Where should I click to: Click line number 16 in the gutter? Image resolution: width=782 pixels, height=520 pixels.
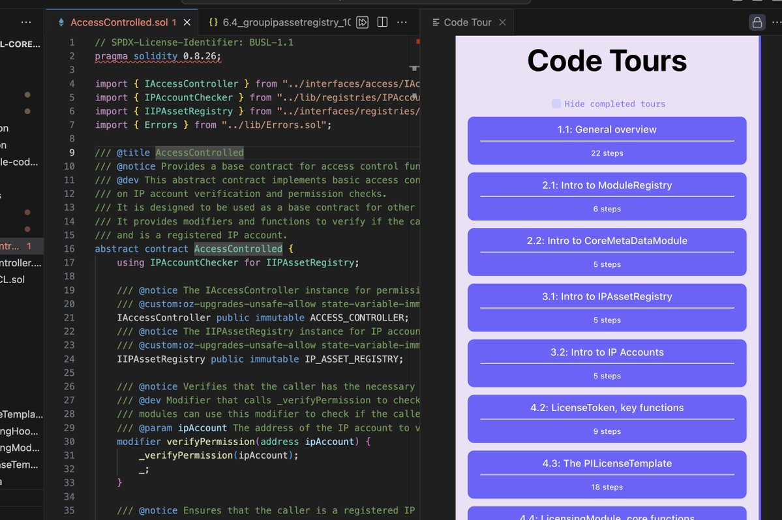(x=70, y=249)
